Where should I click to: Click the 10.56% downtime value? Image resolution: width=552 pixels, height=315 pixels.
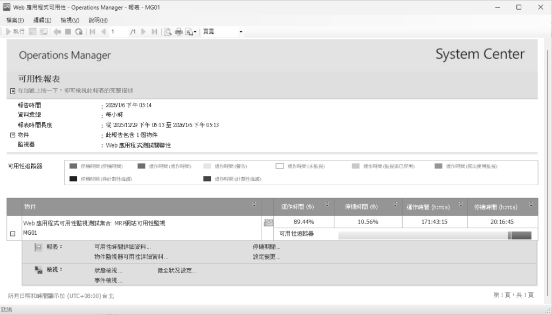tap(368, 222)
